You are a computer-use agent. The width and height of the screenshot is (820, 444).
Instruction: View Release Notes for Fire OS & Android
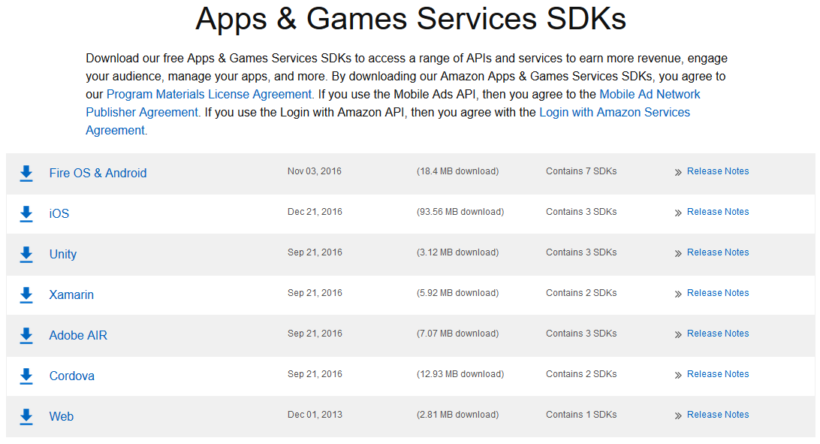(718, 171)
